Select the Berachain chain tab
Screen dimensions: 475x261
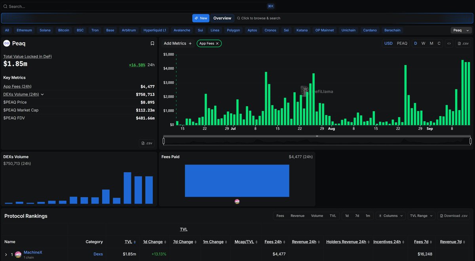[392, 30]
